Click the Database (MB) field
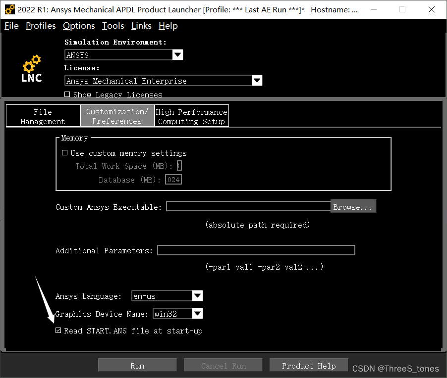This screenshot has width=447, height=378. tap(173, 180)
